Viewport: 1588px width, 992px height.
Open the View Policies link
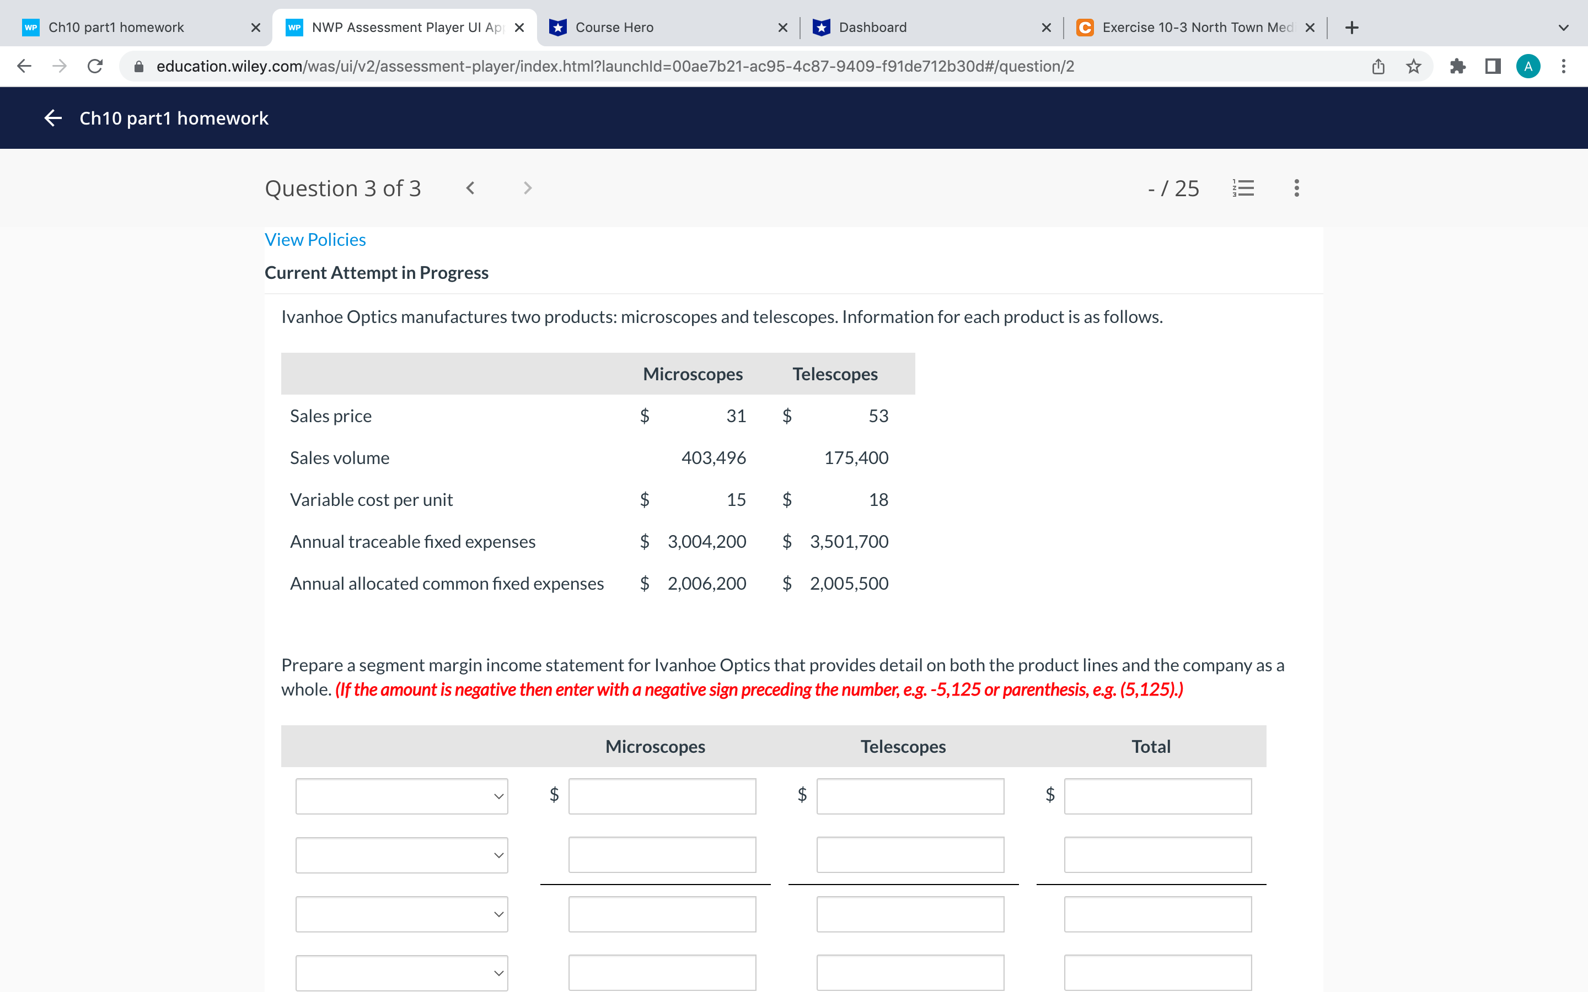click(x=315, y=239)
